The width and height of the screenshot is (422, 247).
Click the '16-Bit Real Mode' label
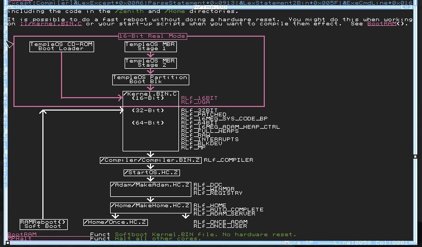(x=153, y=36)
